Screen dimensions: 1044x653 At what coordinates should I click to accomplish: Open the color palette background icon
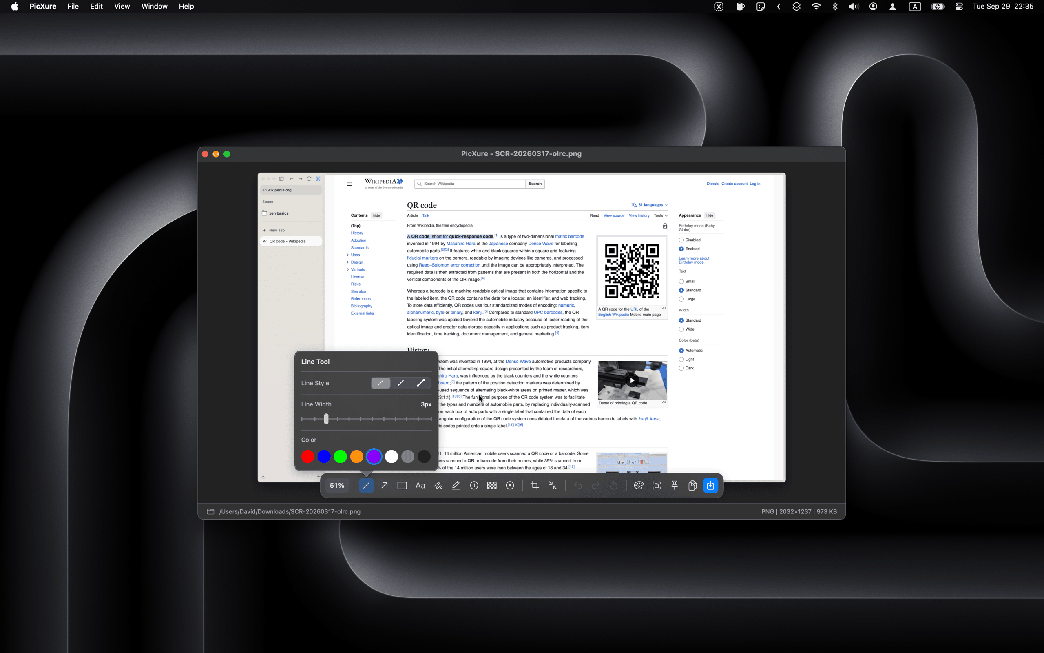(639, 485)
